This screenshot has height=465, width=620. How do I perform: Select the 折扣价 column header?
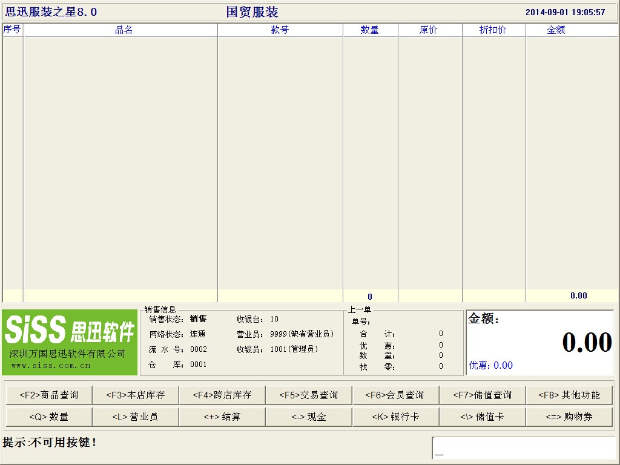[x=493, y=30]
